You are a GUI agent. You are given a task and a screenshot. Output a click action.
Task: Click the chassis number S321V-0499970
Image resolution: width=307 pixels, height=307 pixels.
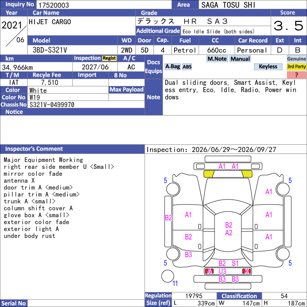[x=52, y=105]
